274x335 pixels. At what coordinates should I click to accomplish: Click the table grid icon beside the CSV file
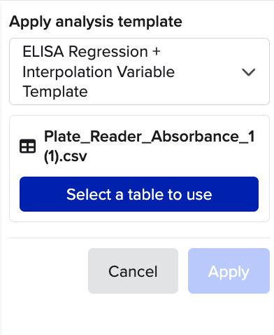(27, 146)
